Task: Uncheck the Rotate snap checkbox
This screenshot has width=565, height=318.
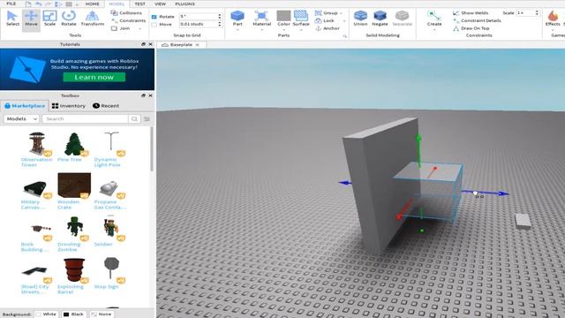Action: point(154,17)
